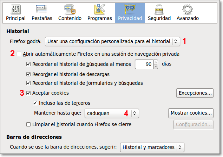Open the Contenido content icon
The image size is (223, 157).
click(70, 9)
